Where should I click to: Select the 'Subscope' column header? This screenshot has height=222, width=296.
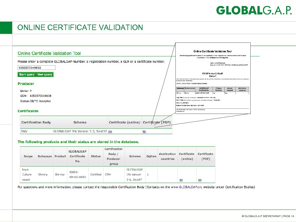tap(45, 156)
